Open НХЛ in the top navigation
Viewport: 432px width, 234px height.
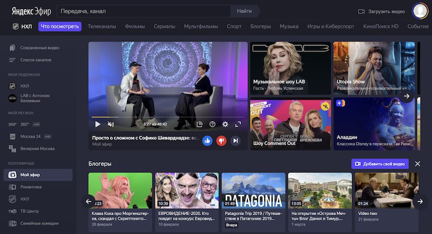click(22, 26)
